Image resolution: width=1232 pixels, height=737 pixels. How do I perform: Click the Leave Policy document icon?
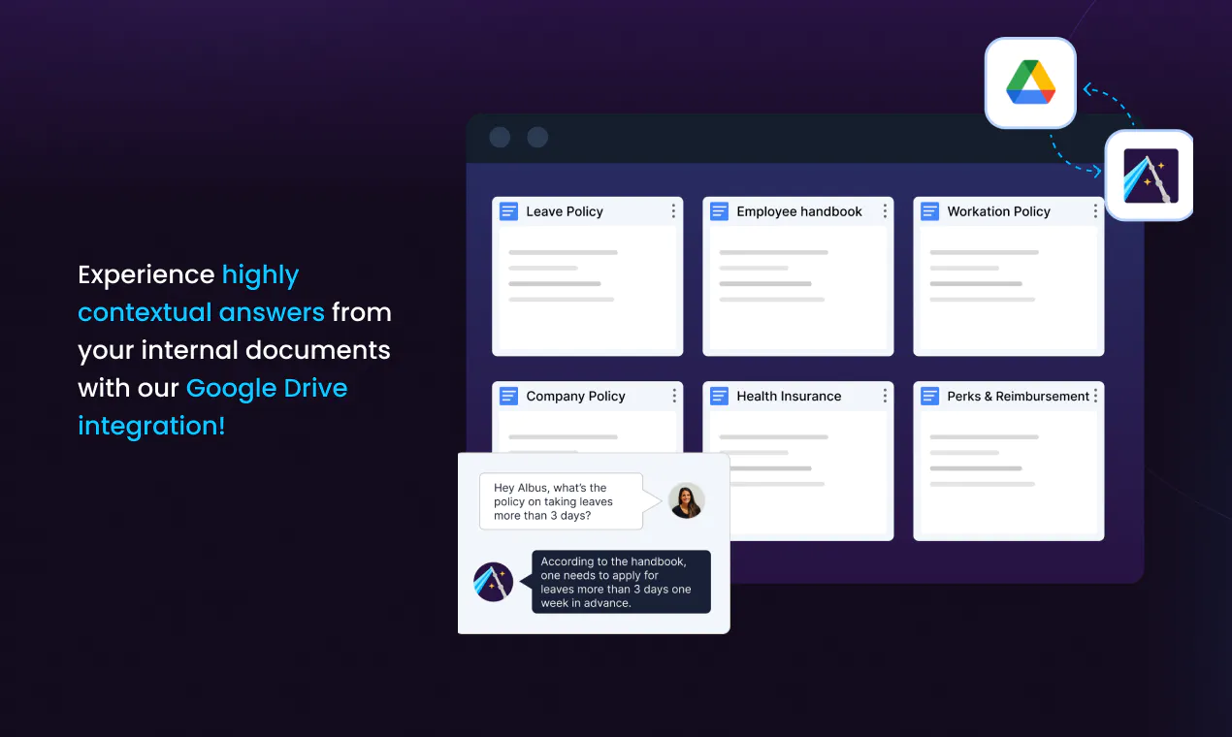point(508,211)
